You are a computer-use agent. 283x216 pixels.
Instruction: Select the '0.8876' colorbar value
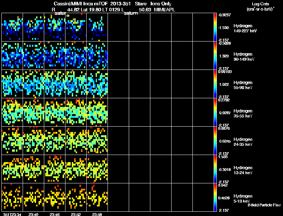pos(224,128)
